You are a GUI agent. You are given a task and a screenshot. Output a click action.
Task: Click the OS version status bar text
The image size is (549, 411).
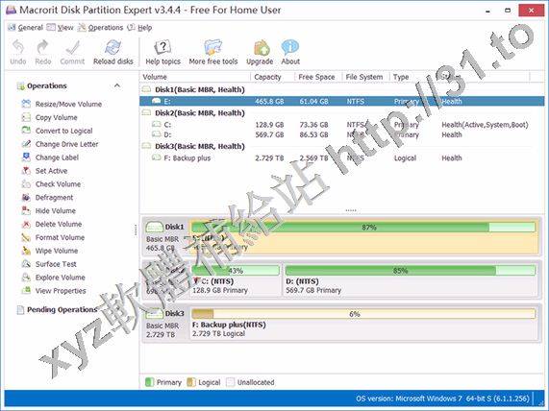pos(442,399)
